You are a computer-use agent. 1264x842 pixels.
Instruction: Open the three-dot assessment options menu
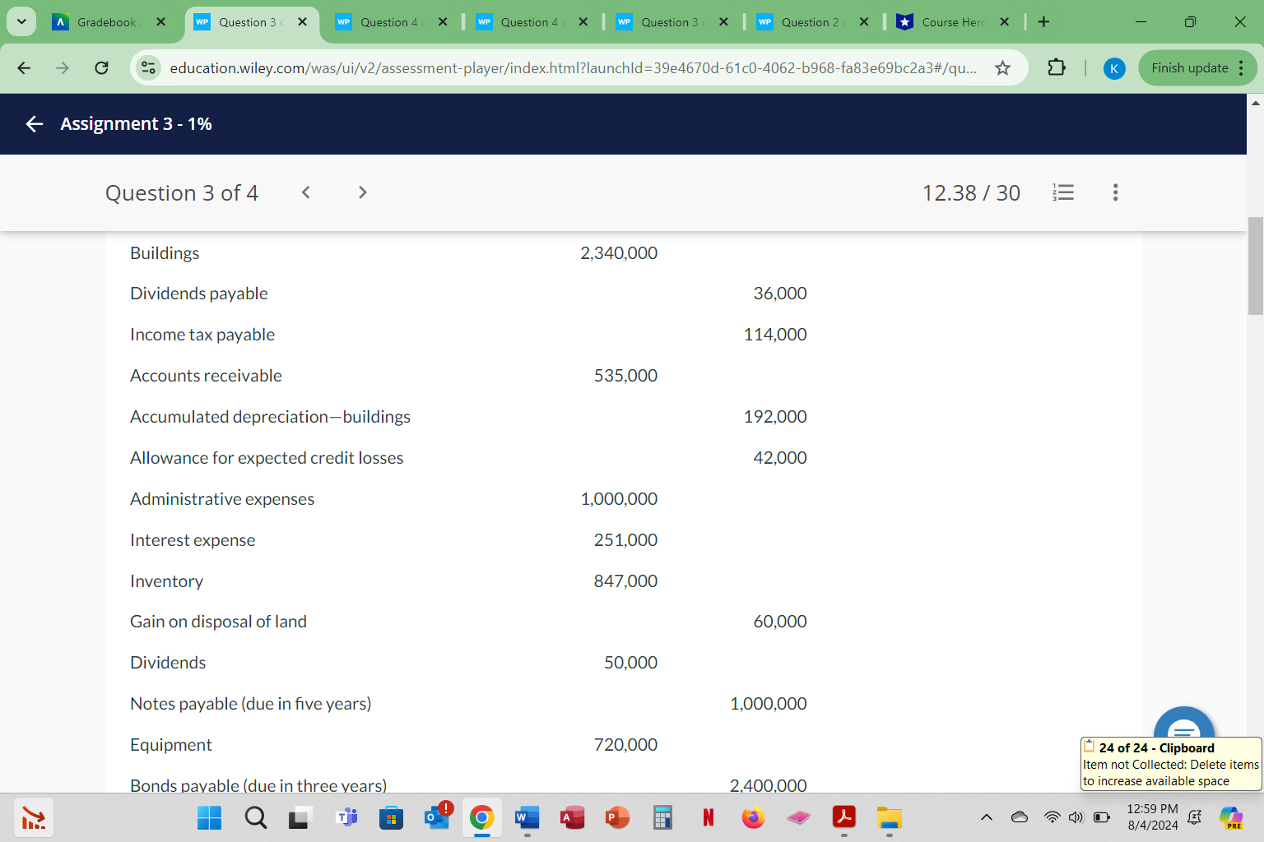coord(1115,192)
